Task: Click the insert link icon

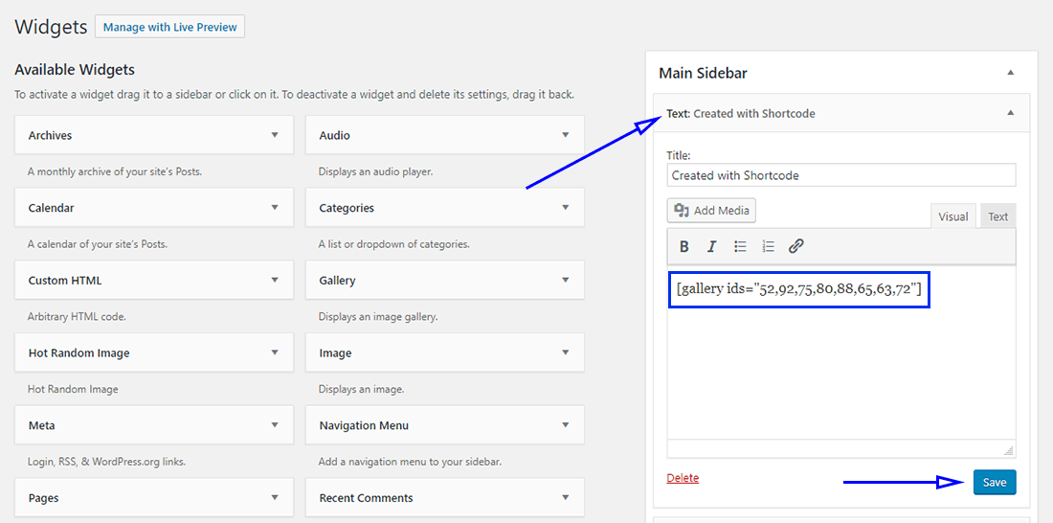Action: pos(795,246)
